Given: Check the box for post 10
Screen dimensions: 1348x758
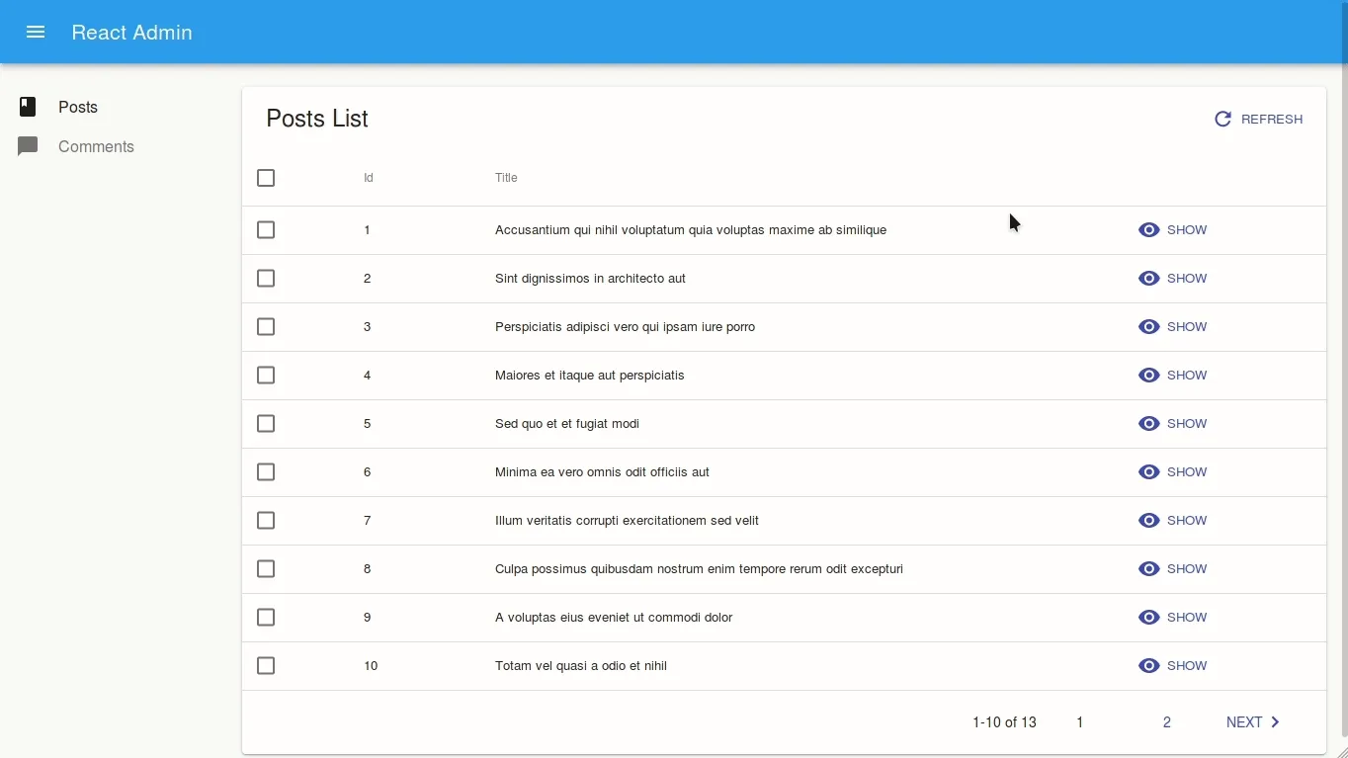Looking at the screenshot, I should click(x=266, y=666).
